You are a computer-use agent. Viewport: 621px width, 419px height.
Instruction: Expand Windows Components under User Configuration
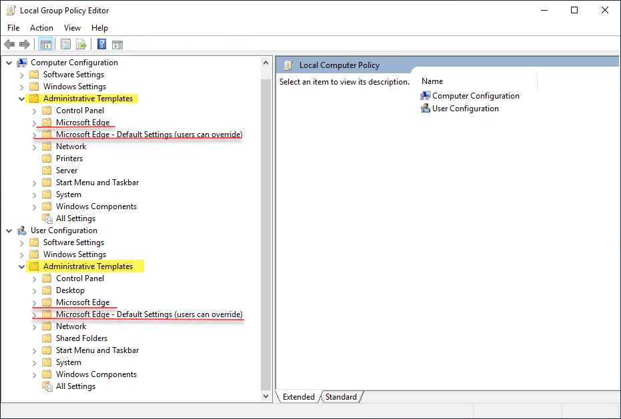(x=35, y=374)
